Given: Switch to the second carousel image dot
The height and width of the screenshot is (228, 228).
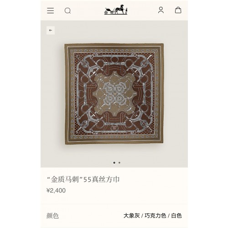Looking at the screenshot, I should click(119, 163).
